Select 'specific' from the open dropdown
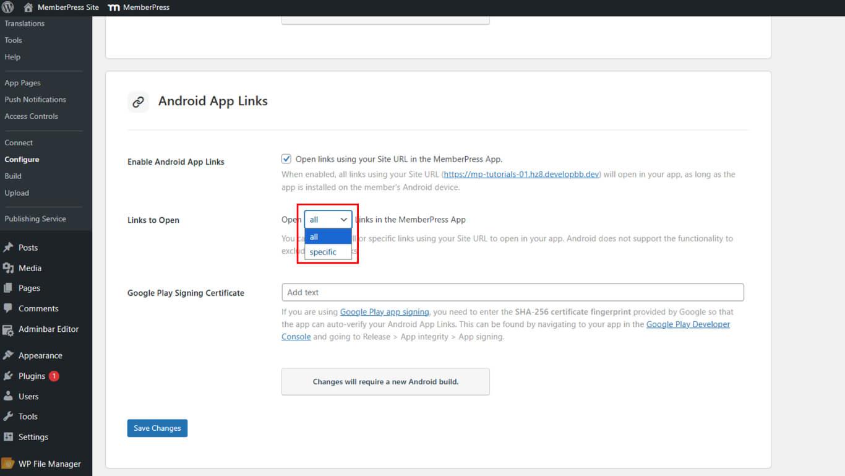The height and width of the screenshot is (476, 845). pos(323,252)
